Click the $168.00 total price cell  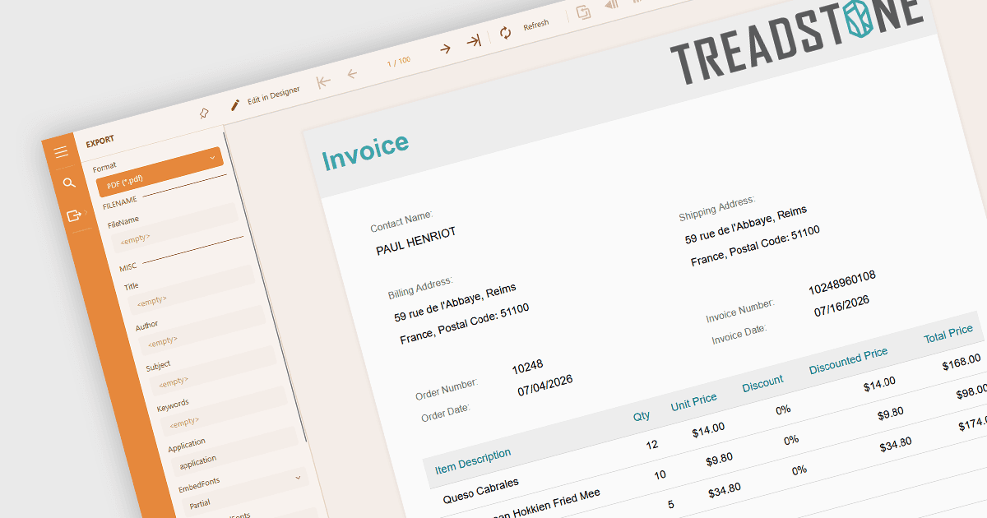coord(962,362)
